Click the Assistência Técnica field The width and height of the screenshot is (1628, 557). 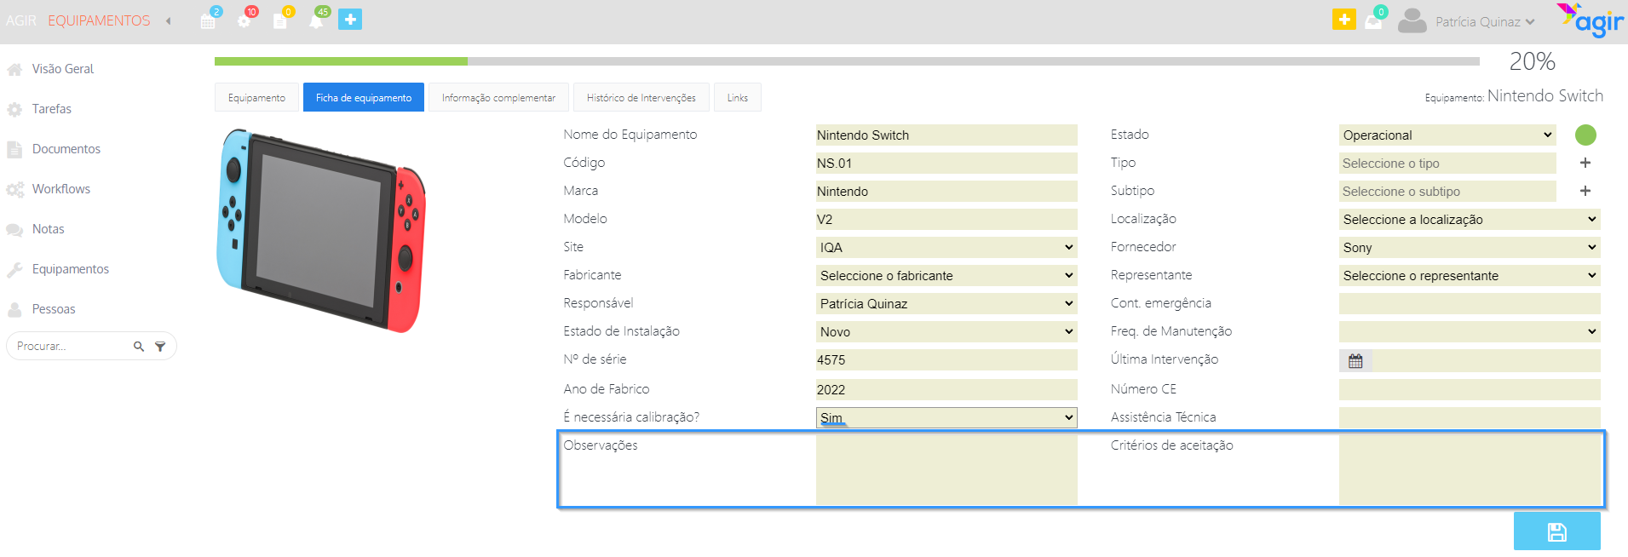(1470, 417)
